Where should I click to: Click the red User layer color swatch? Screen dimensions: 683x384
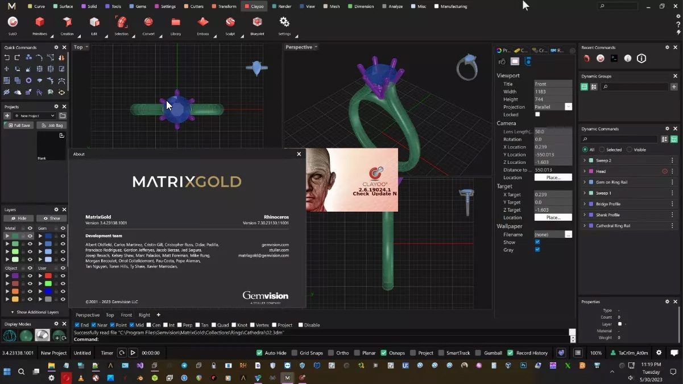48,275
